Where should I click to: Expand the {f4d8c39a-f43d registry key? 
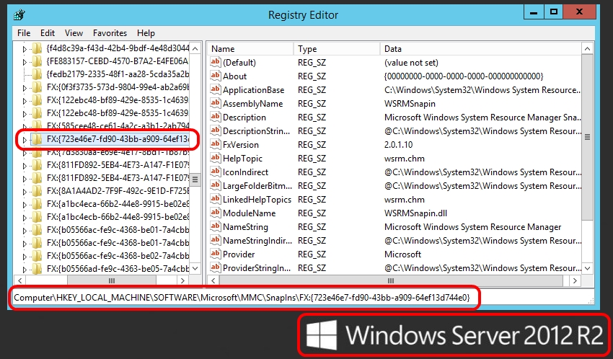click(25, 49)
